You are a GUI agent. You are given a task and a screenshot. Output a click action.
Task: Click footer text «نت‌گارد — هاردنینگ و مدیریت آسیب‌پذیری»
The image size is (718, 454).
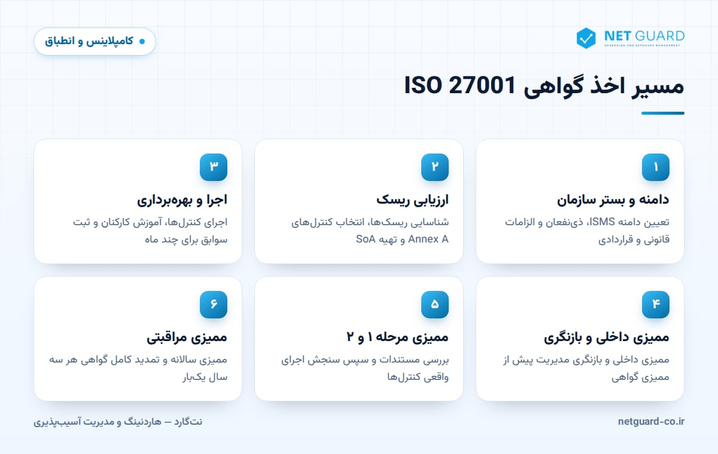pyautogui.click(x=118, y=422)
